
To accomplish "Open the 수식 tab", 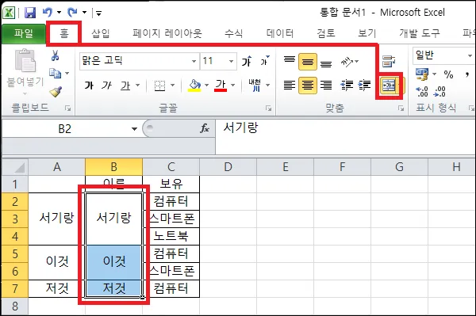I will 233,33.
